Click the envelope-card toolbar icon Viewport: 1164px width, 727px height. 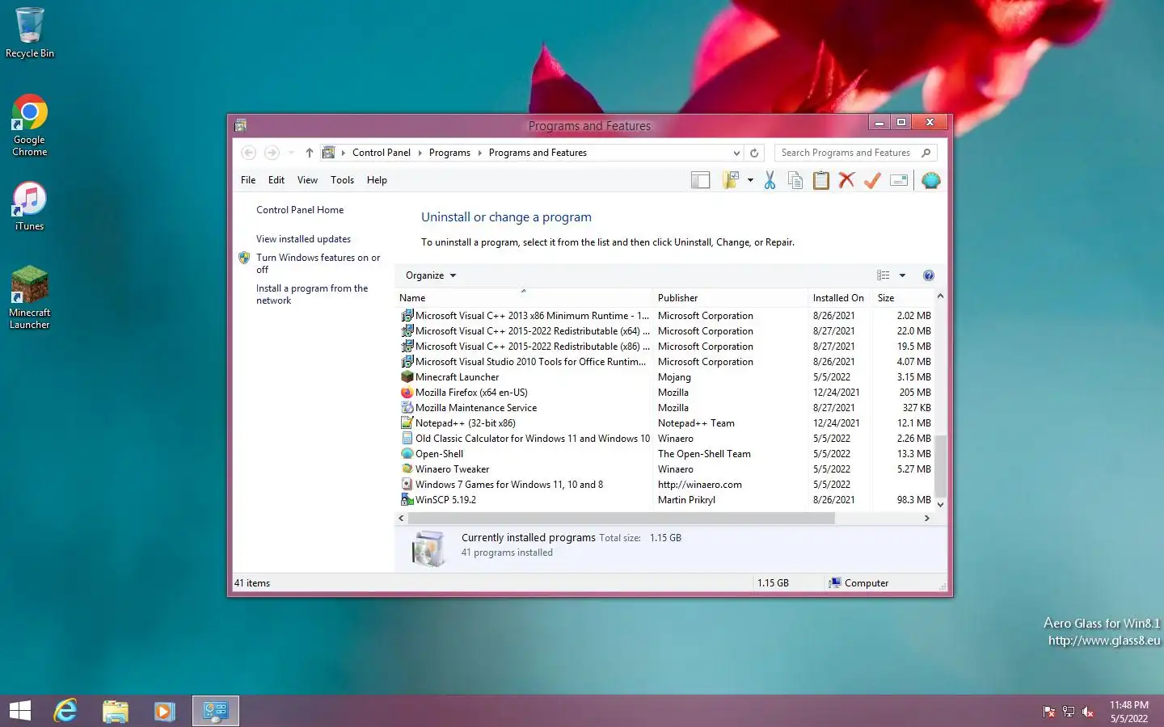click(x=899, y=180)
